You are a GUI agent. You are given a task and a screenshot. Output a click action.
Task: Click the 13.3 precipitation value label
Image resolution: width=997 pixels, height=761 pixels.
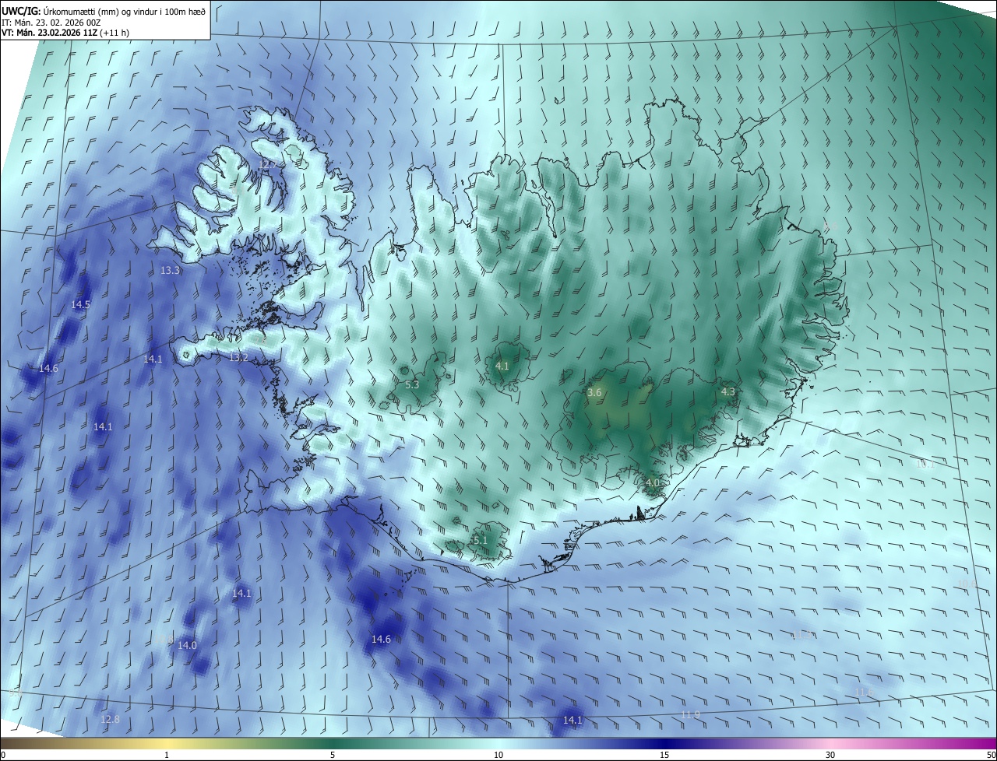170,271
